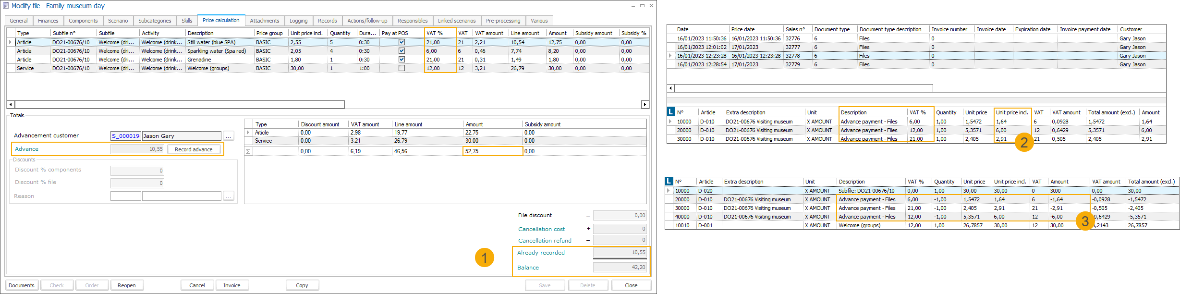Click browse button beside Jason Gary field
Image resolution: width=1180 pixels, height=294 pixels.
click(229, 136)
